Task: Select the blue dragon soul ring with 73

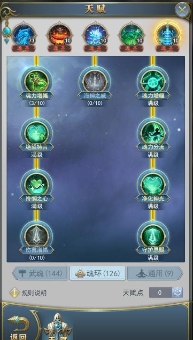Action: click(x=23, y=35)
